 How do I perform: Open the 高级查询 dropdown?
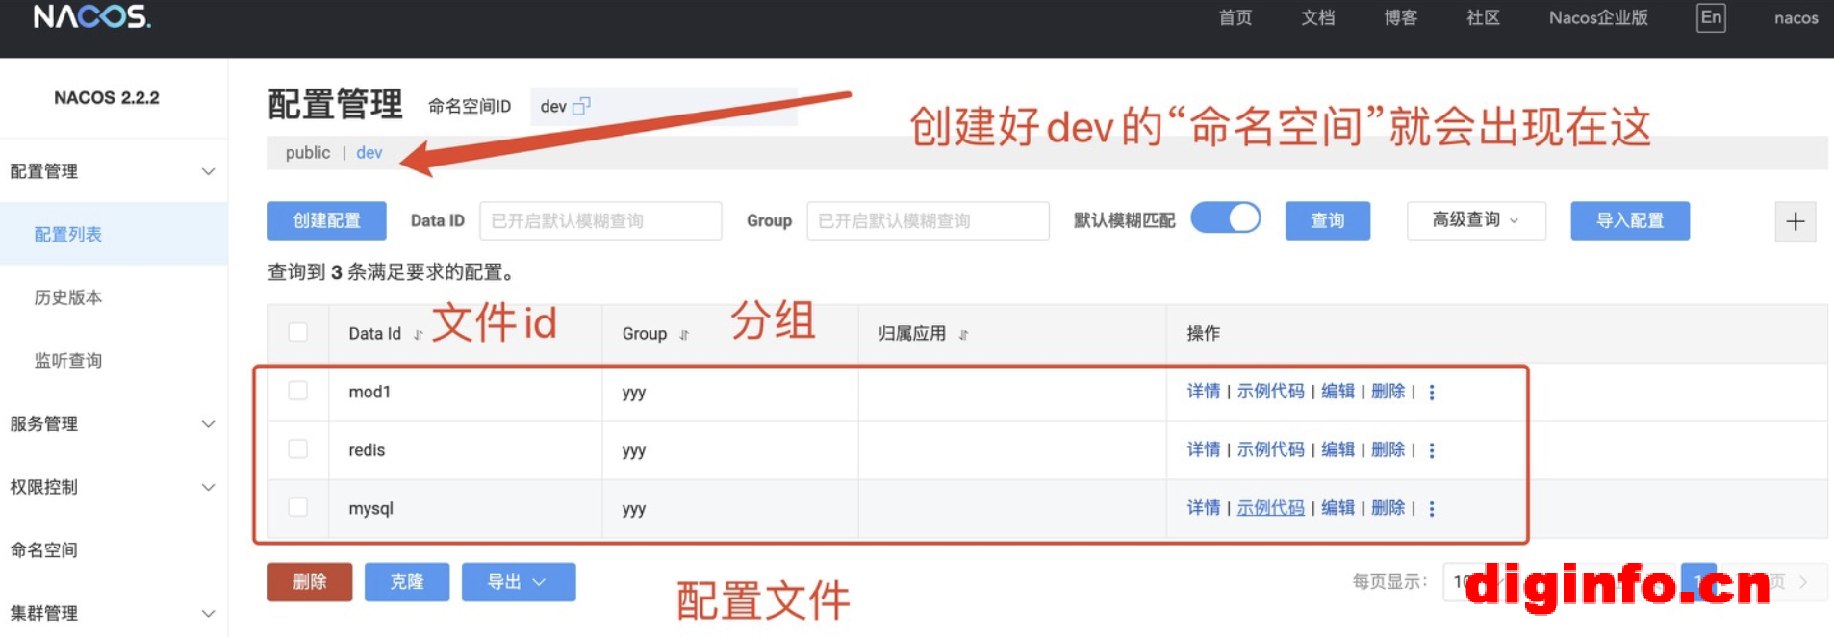(x=1476, y=220)
